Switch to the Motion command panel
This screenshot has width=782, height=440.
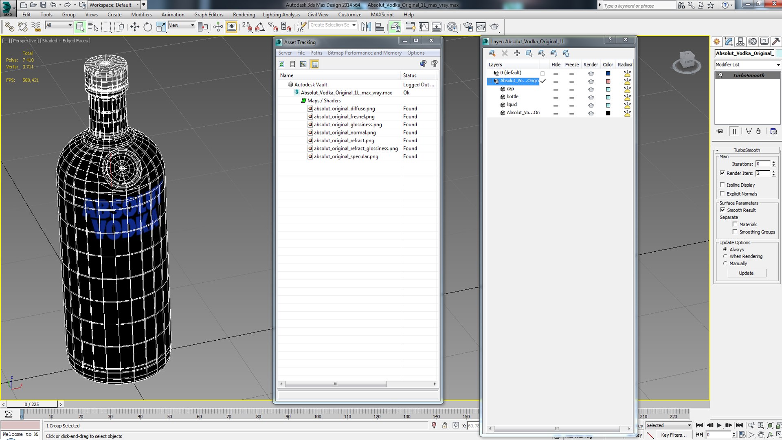tap(753, 42)
